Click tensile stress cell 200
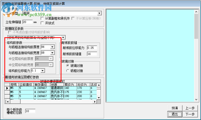The image size is (201, 120). pyautogui.click(x=83, y=96)
